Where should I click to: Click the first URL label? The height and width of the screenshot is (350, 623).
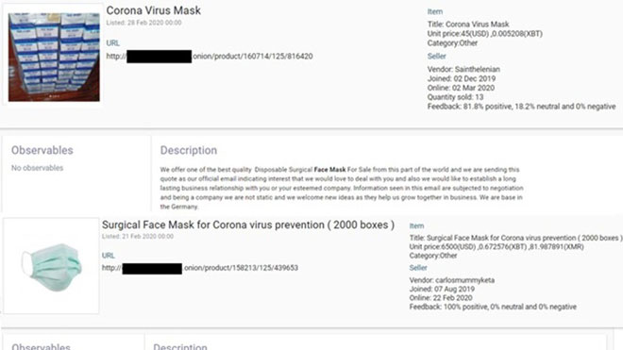coord(113,42)
